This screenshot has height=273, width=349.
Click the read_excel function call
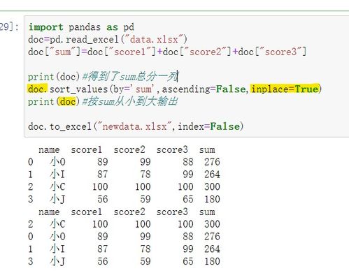[92, 40]
